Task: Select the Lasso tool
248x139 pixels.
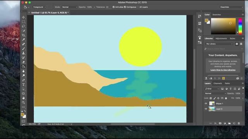Action: (x=23, y=26)
